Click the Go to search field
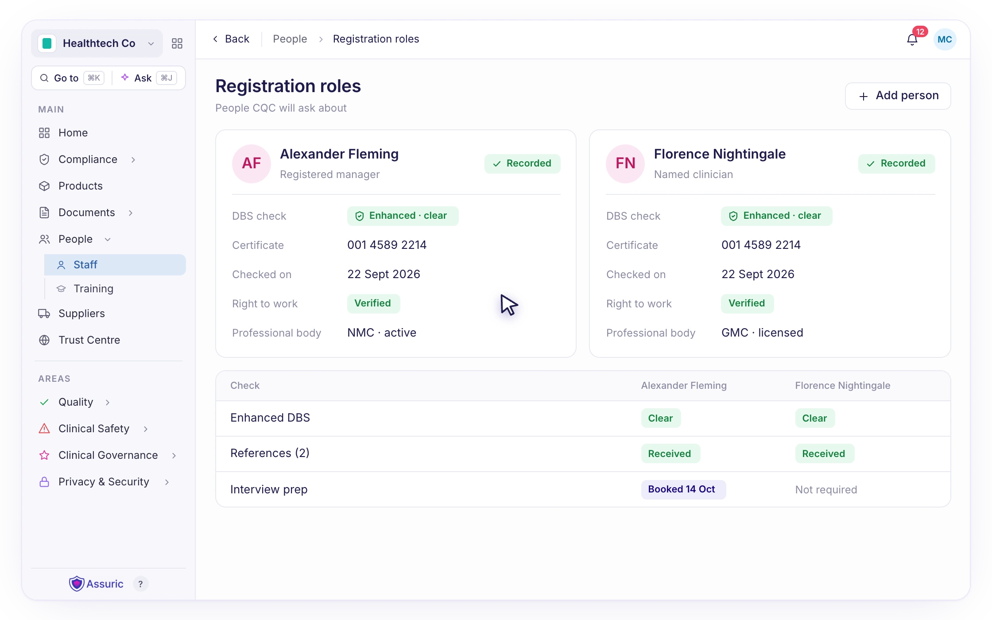 coord(72,78)
